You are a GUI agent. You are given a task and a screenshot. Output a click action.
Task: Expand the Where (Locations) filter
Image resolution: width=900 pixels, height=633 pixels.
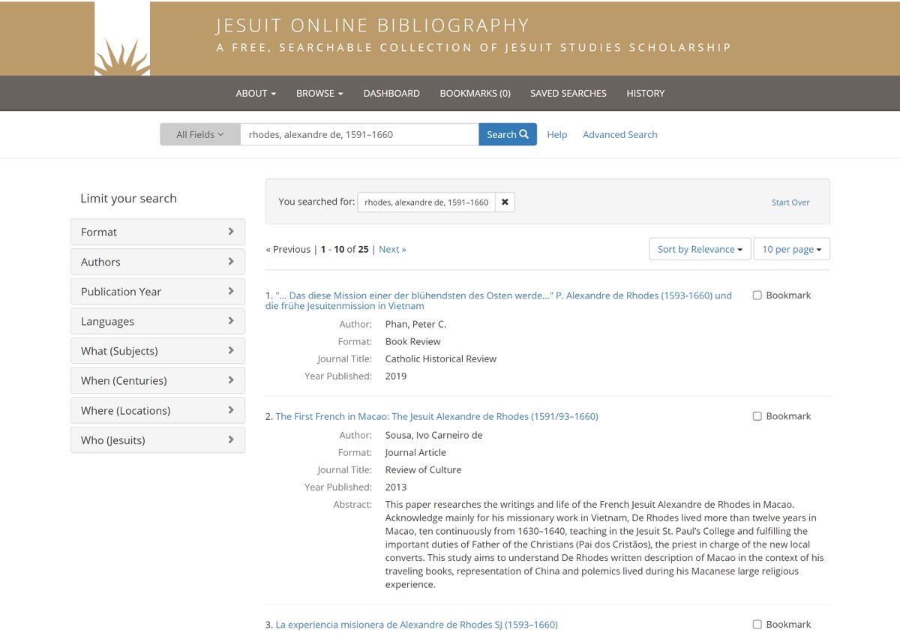[x=157, y=410]
